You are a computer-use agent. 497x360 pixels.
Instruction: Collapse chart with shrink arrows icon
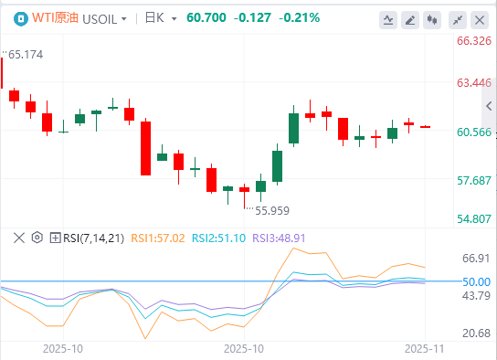click(458, 20)
